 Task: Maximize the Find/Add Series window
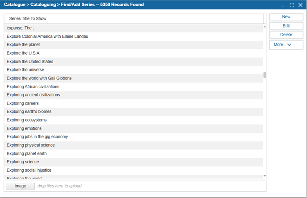tap(292, 5)
